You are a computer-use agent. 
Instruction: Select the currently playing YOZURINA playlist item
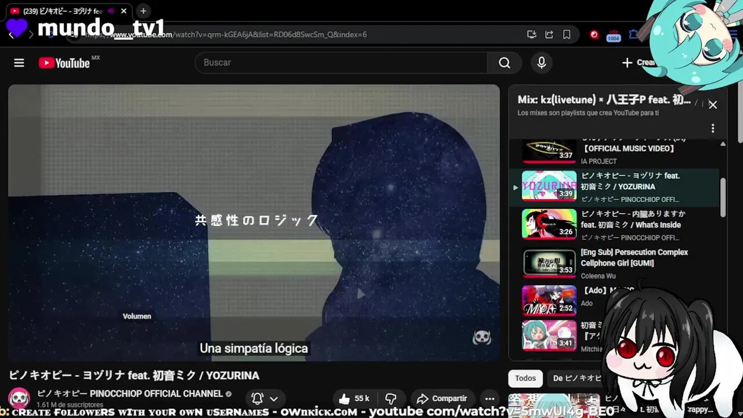coord(615,187)
